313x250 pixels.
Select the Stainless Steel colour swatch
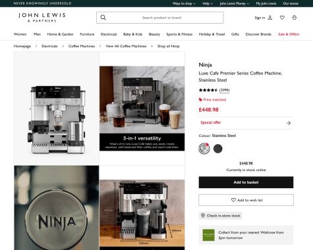(x=204, y=149)
